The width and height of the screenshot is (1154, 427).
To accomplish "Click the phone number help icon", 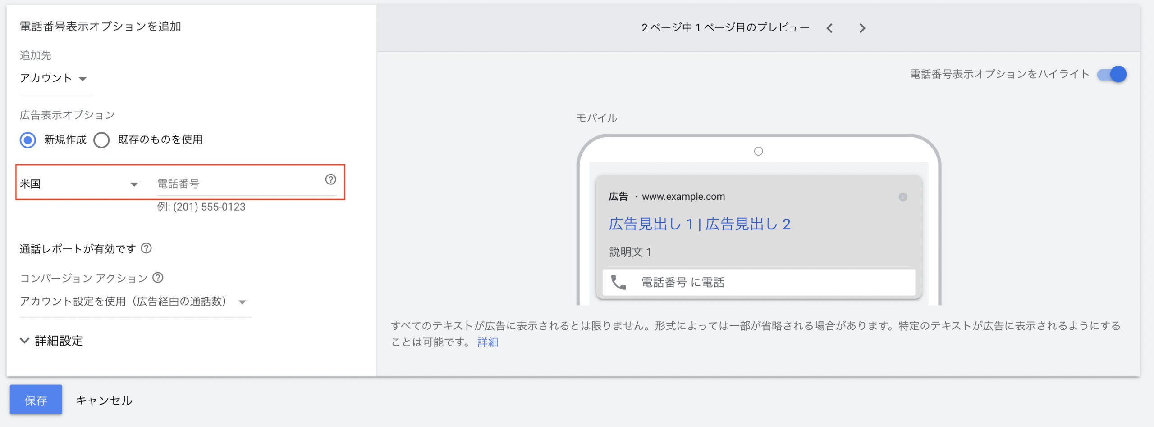I will pos(330,180).
